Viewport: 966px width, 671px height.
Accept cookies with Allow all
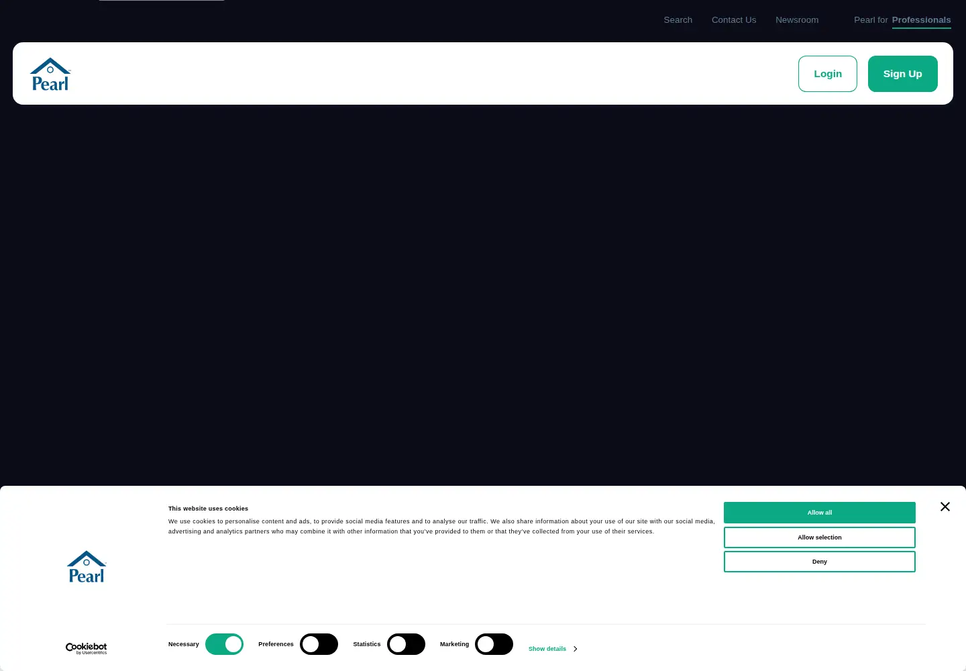coord(820,513)
